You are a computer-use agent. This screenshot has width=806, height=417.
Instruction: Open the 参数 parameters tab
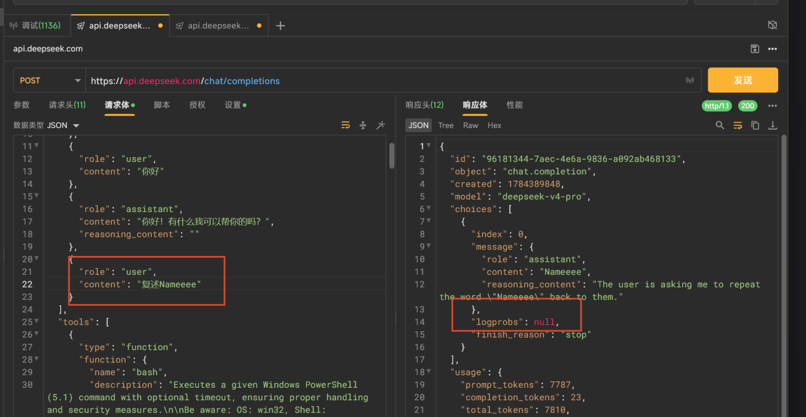22,105
